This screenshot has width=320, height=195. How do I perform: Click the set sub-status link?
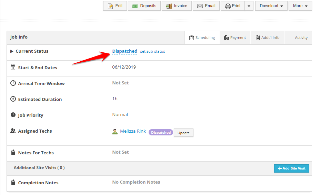[x=152, y=52]
